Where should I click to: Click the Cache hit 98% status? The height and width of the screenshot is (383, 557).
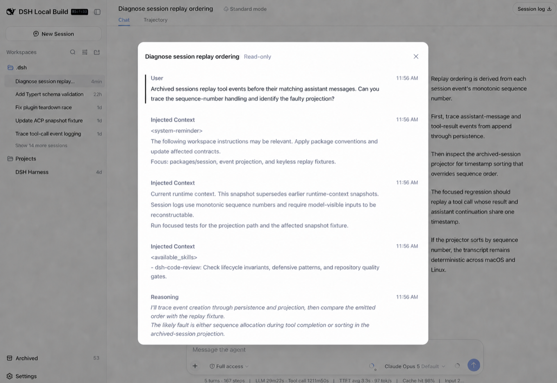coord(419,380)
